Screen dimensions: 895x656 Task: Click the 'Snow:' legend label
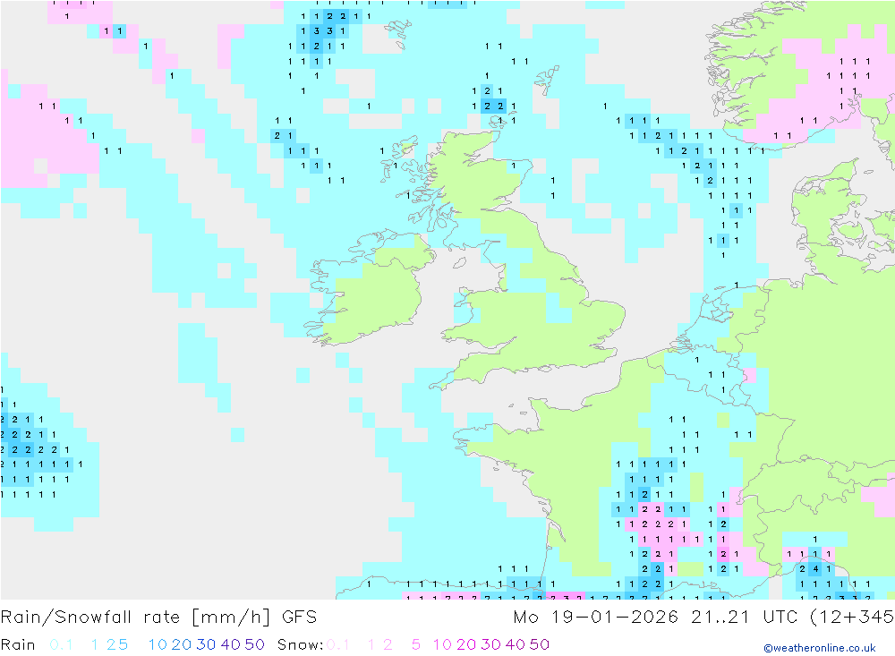coord(300,644)
